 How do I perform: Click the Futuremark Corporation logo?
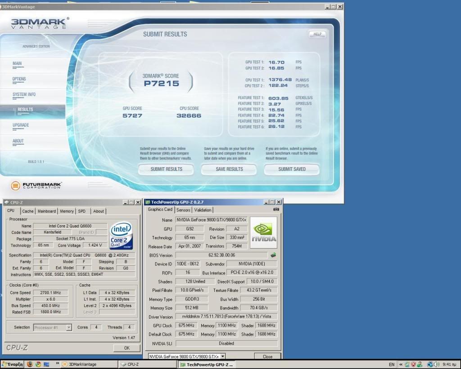(36, 185)
